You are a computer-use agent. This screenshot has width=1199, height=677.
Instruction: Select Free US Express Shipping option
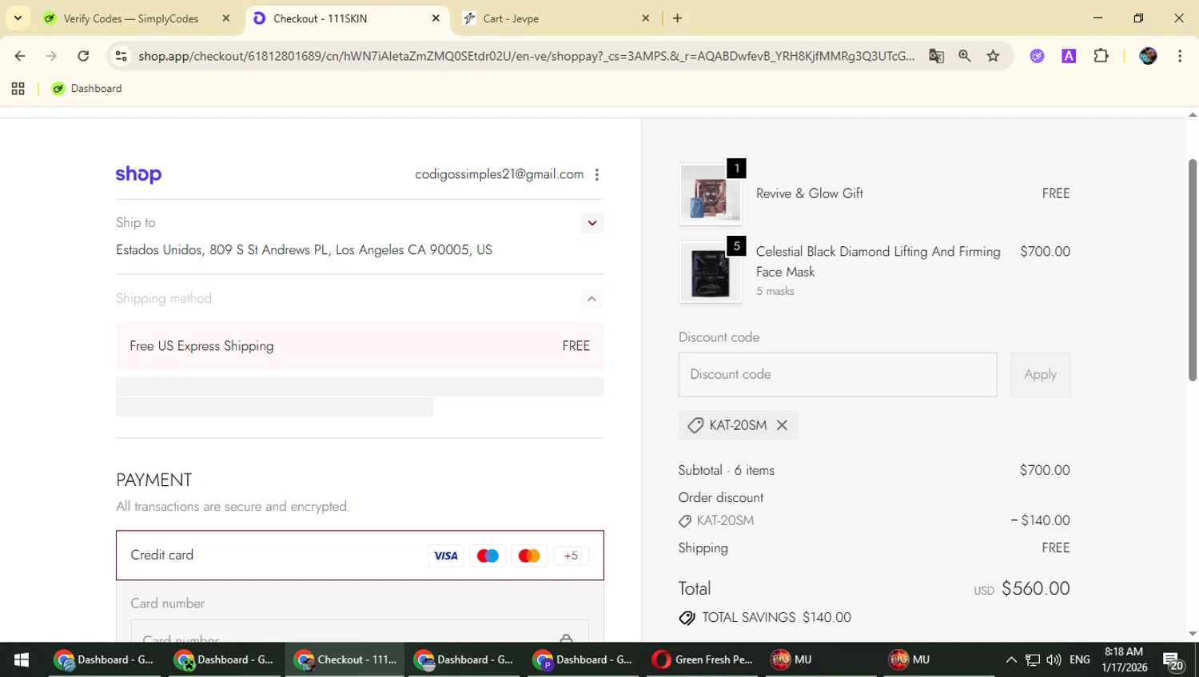tap(360, 346)
